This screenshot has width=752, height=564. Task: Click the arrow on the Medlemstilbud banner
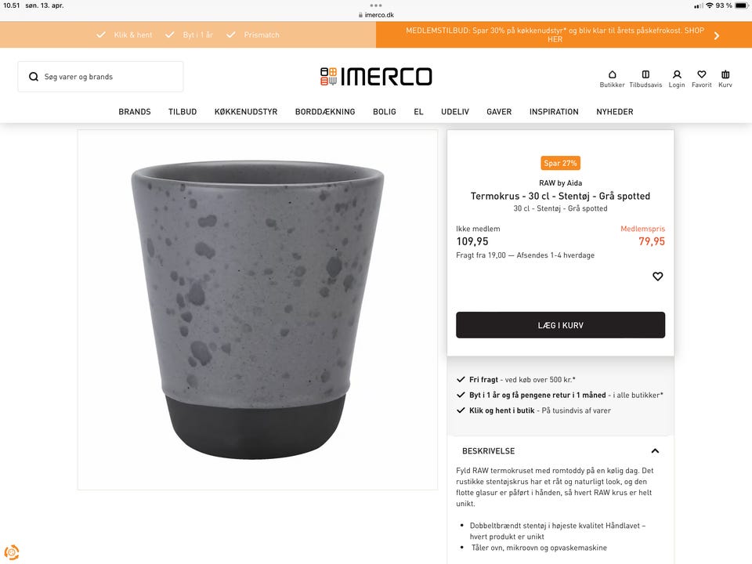click(717, 35)
